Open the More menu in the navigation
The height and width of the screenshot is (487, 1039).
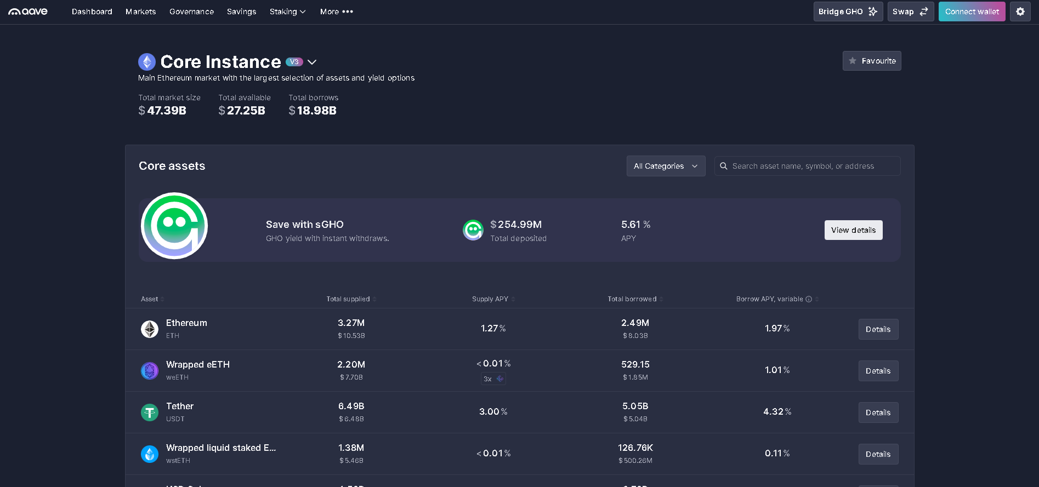click(x=336, y=12)
